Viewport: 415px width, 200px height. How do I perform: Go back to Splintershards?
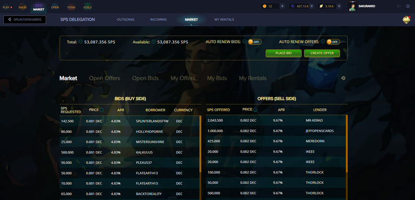click(x=25, y=19)
